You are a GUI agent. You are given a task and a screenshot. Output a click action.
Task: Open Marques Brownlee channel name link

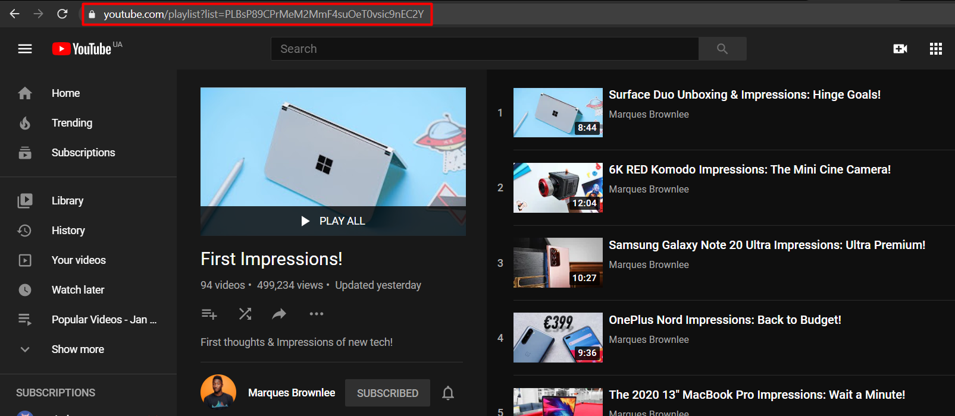click(x=292, y=393)
